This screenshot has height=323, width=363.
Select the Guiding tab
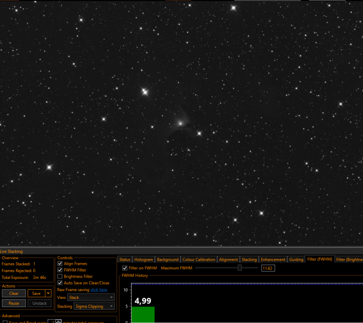(296, 259)
